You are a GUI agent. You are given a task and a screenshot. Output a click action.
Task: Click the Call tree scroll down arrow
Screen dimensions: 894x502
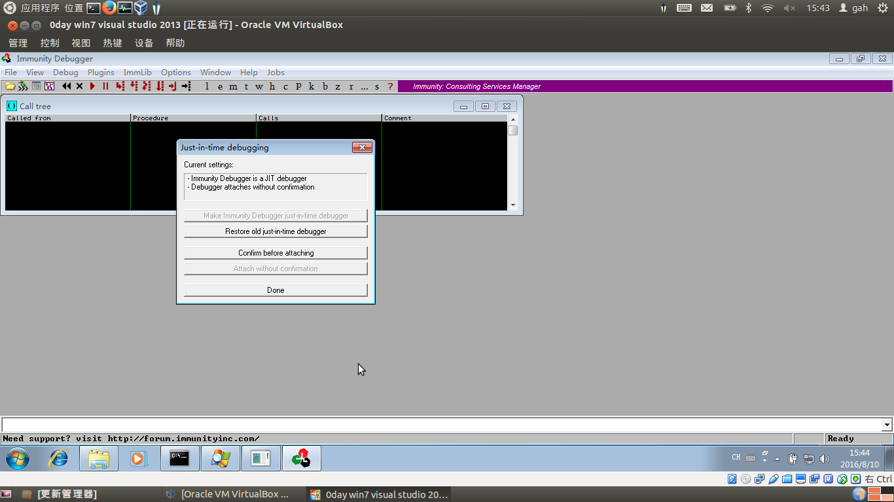(513, 205)
